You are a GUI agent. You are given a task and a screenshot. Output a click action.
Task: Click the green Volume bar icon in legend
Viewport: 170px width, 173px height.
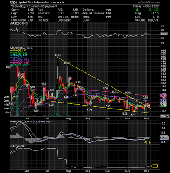click(x=11, y=65)
